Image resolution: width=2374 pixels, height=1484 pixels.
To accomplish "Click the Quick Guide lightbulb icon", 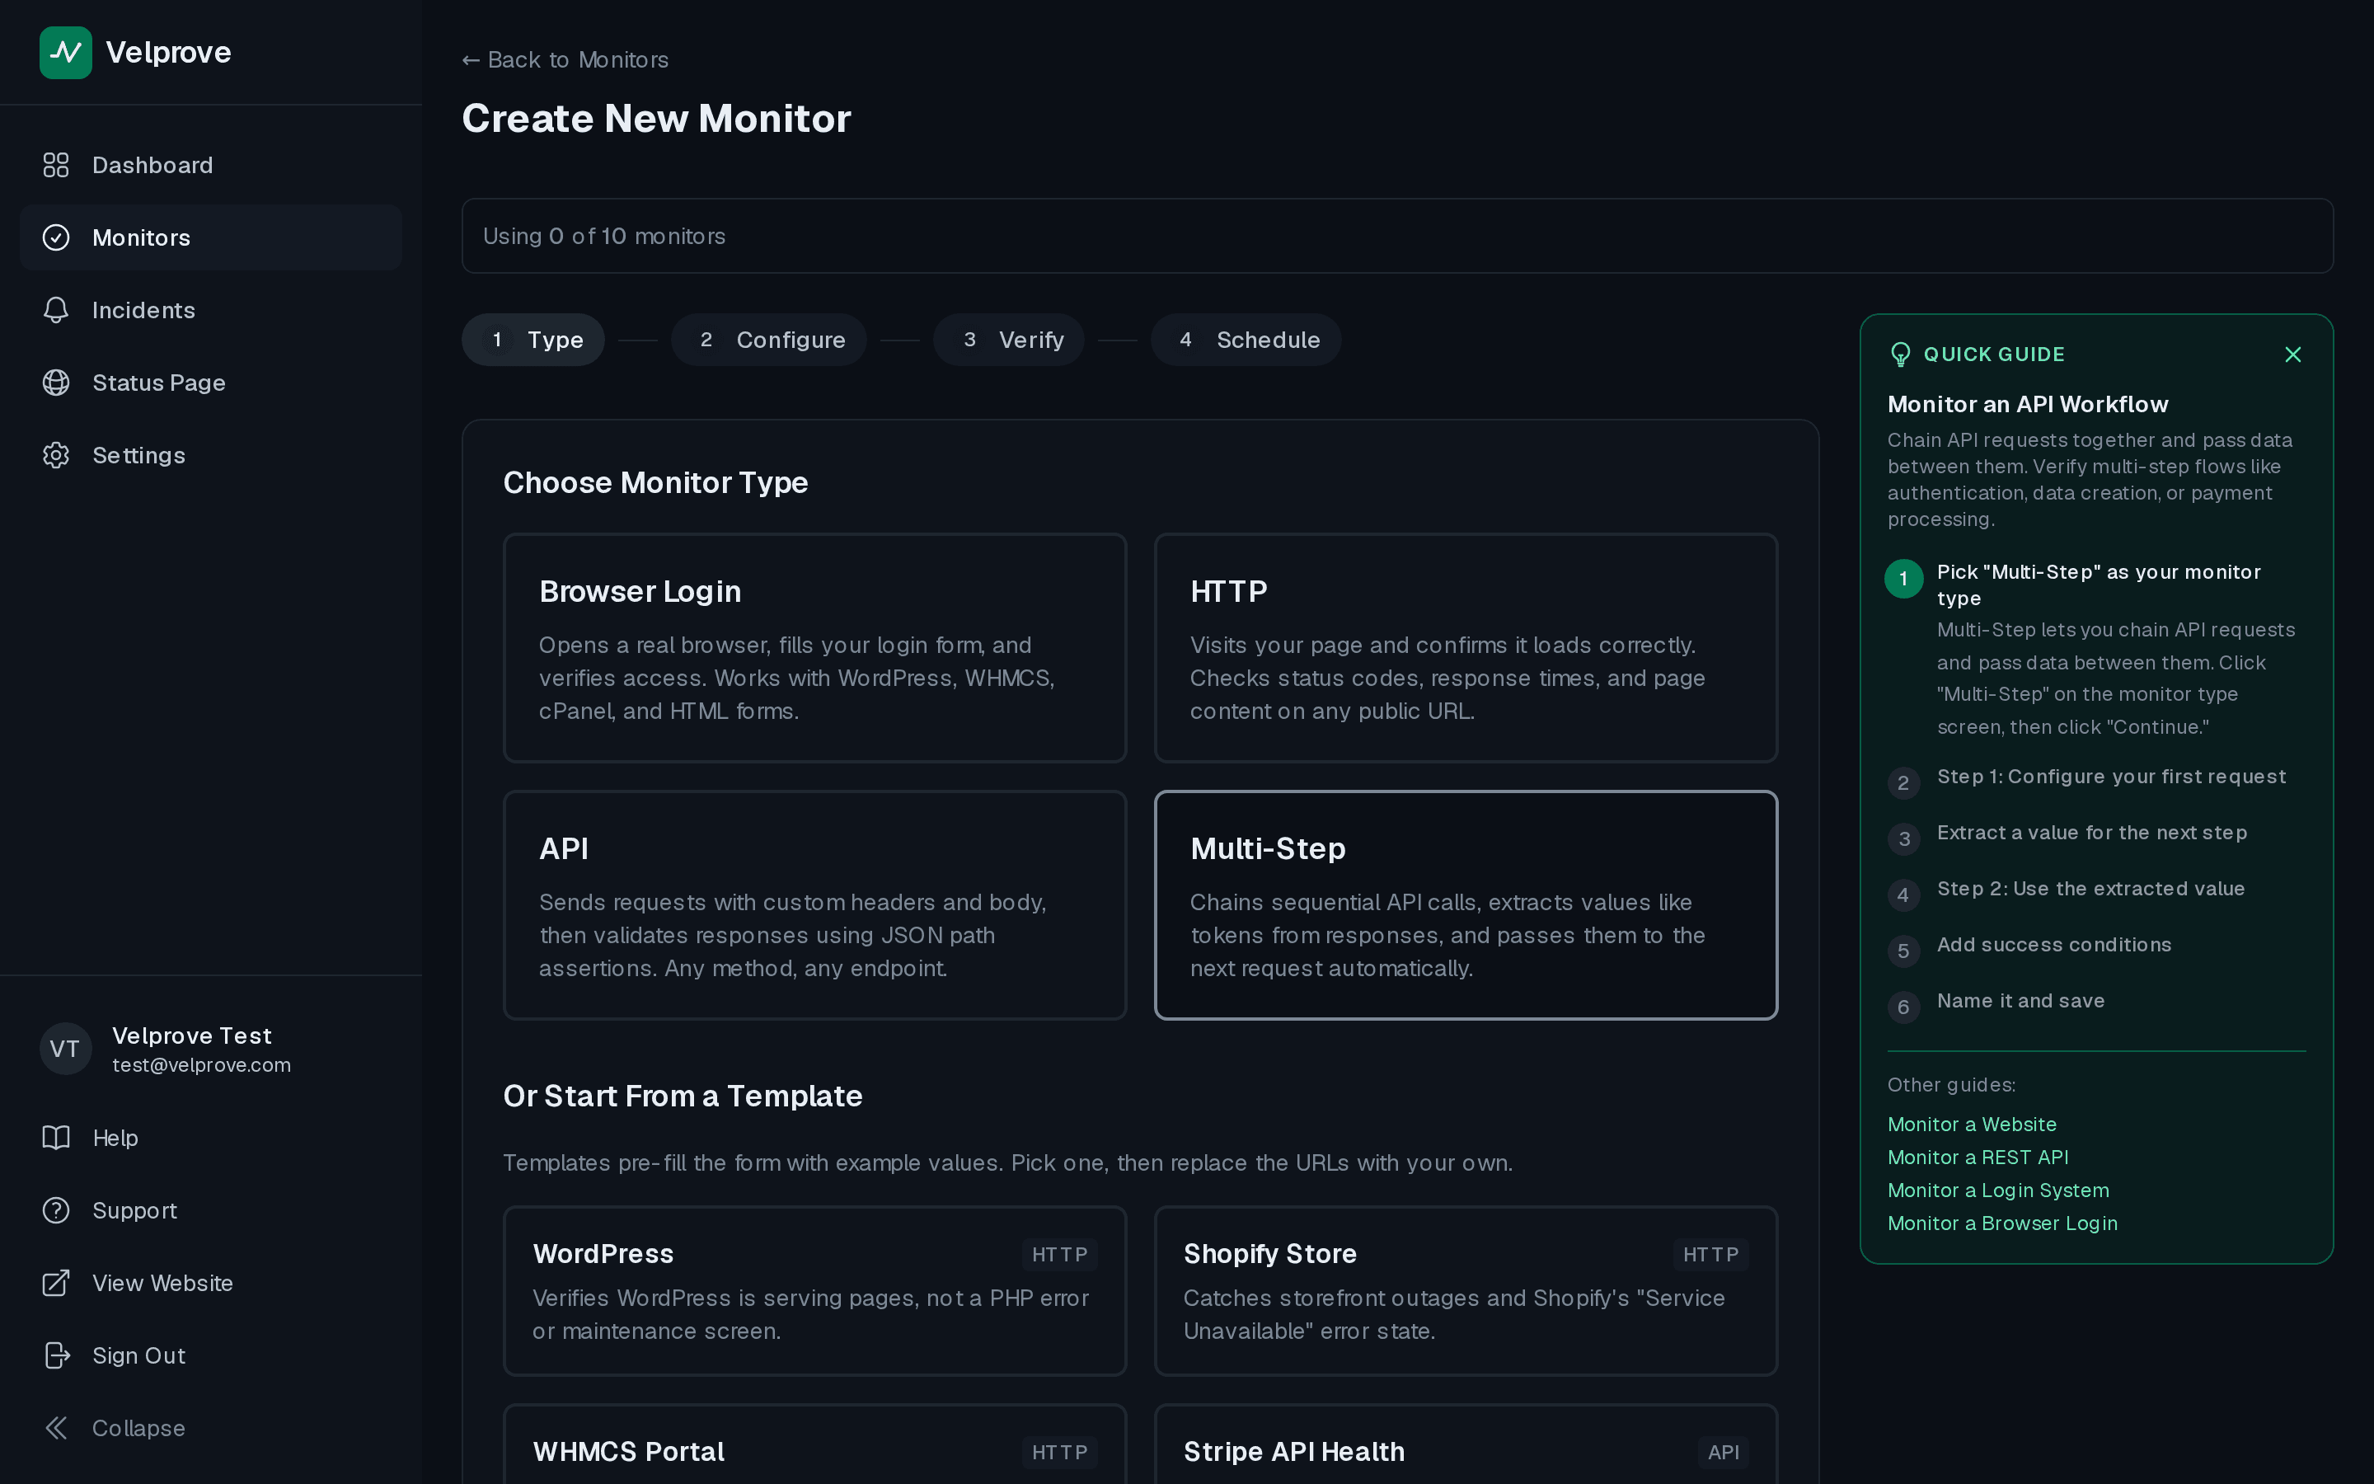I will pyautogui.click(x=1900, y=355).
